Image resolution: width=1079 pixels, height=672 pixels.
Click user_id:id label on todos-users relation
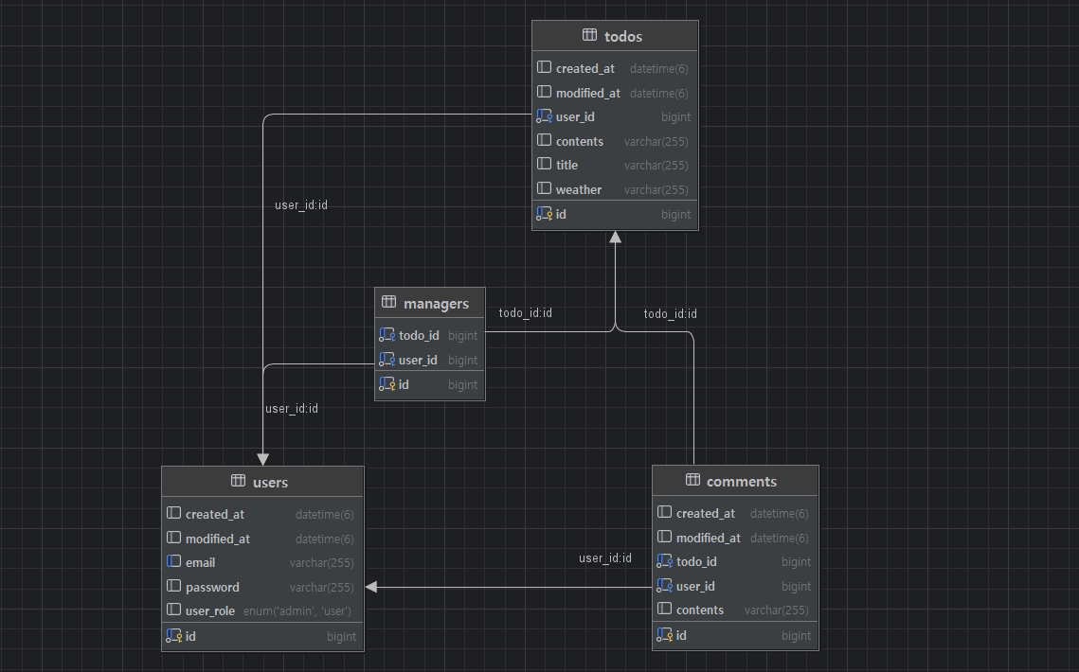(x=301, y=205)
